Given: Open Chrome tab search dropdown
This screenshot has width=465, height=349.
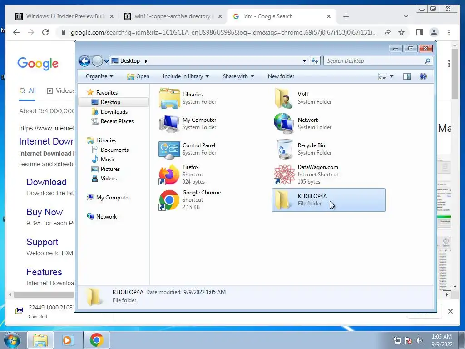Looking at the screenshot, I should [406, 16].
